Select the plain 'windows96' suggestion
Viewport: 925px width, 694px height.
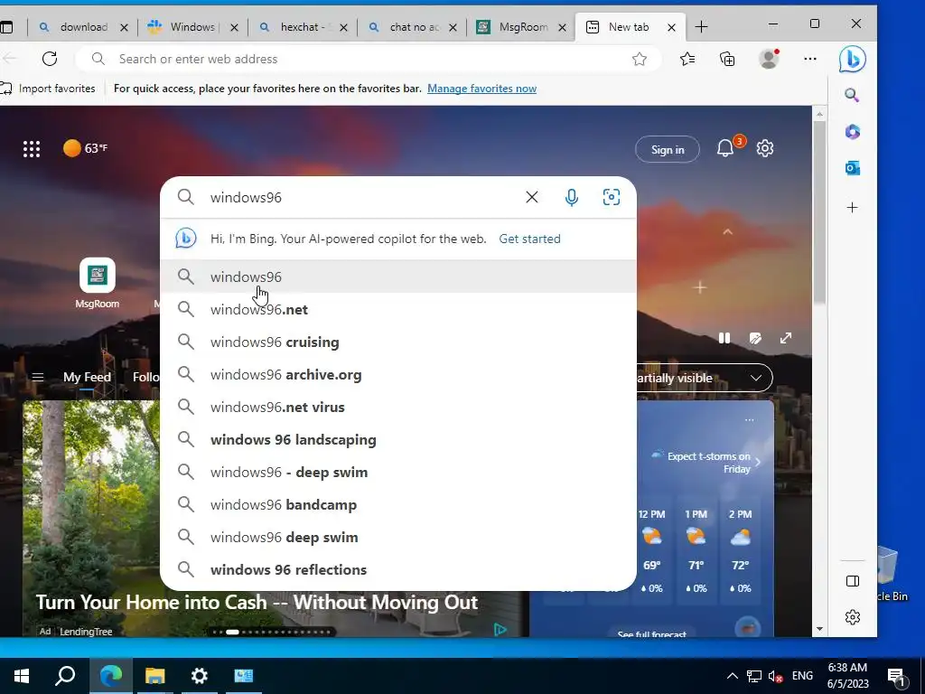coord(398,277)
